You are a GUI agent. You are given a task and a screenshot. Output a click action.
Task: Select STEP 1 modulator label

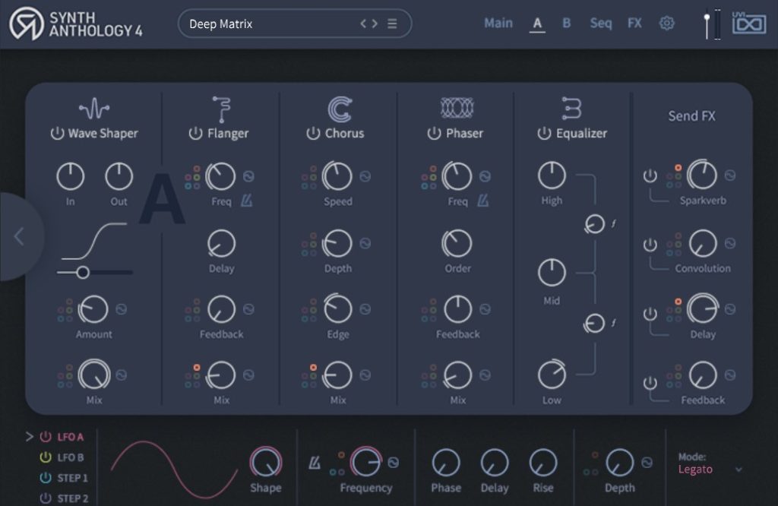(x=72, y=478)
